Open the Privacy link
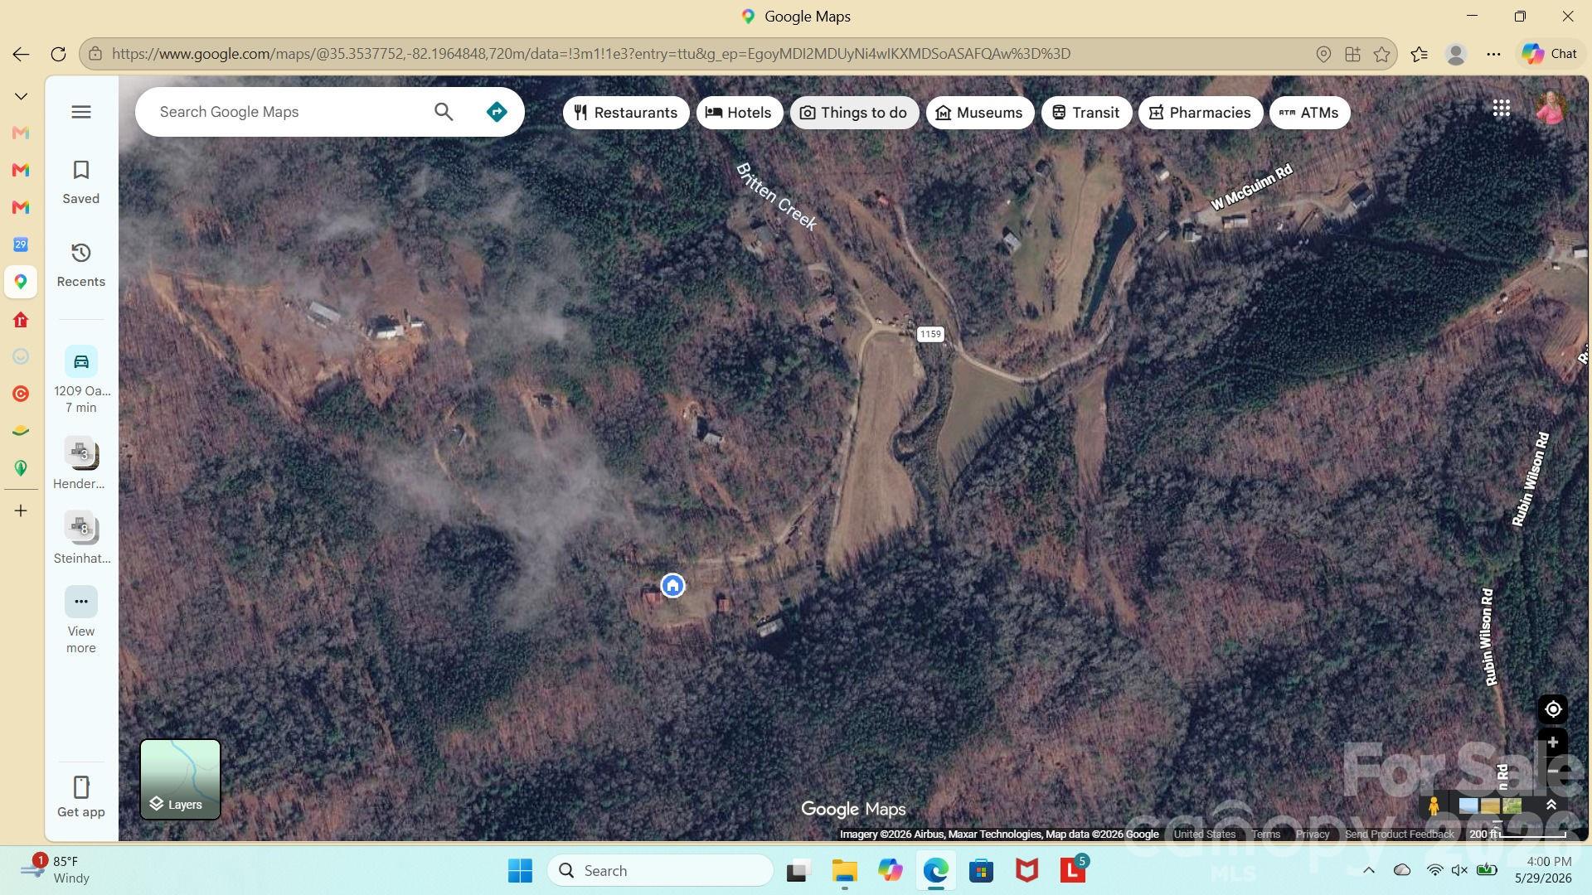The image size is (1592, 895). tap(1312, 835)
